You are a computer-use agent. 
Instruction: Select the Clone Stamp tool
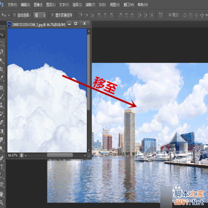click(x=2, y=105)
